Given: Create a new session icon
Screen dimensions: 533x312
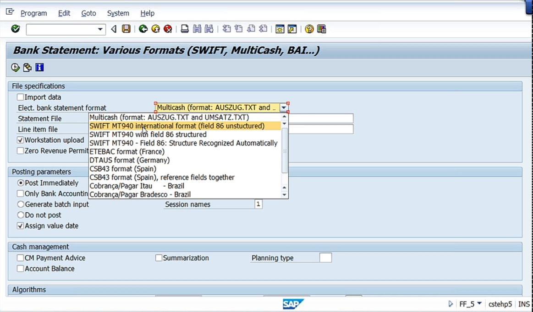Looking at the screenshot, I should tap(280, 29).
